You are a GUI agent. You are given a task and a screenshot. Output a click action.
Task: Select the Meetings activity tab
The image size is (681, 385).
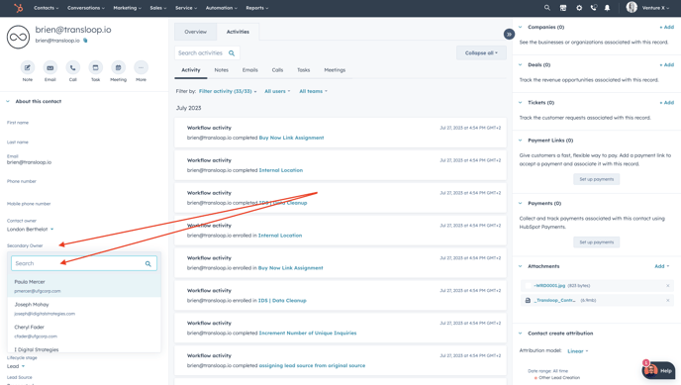point(335,70)
